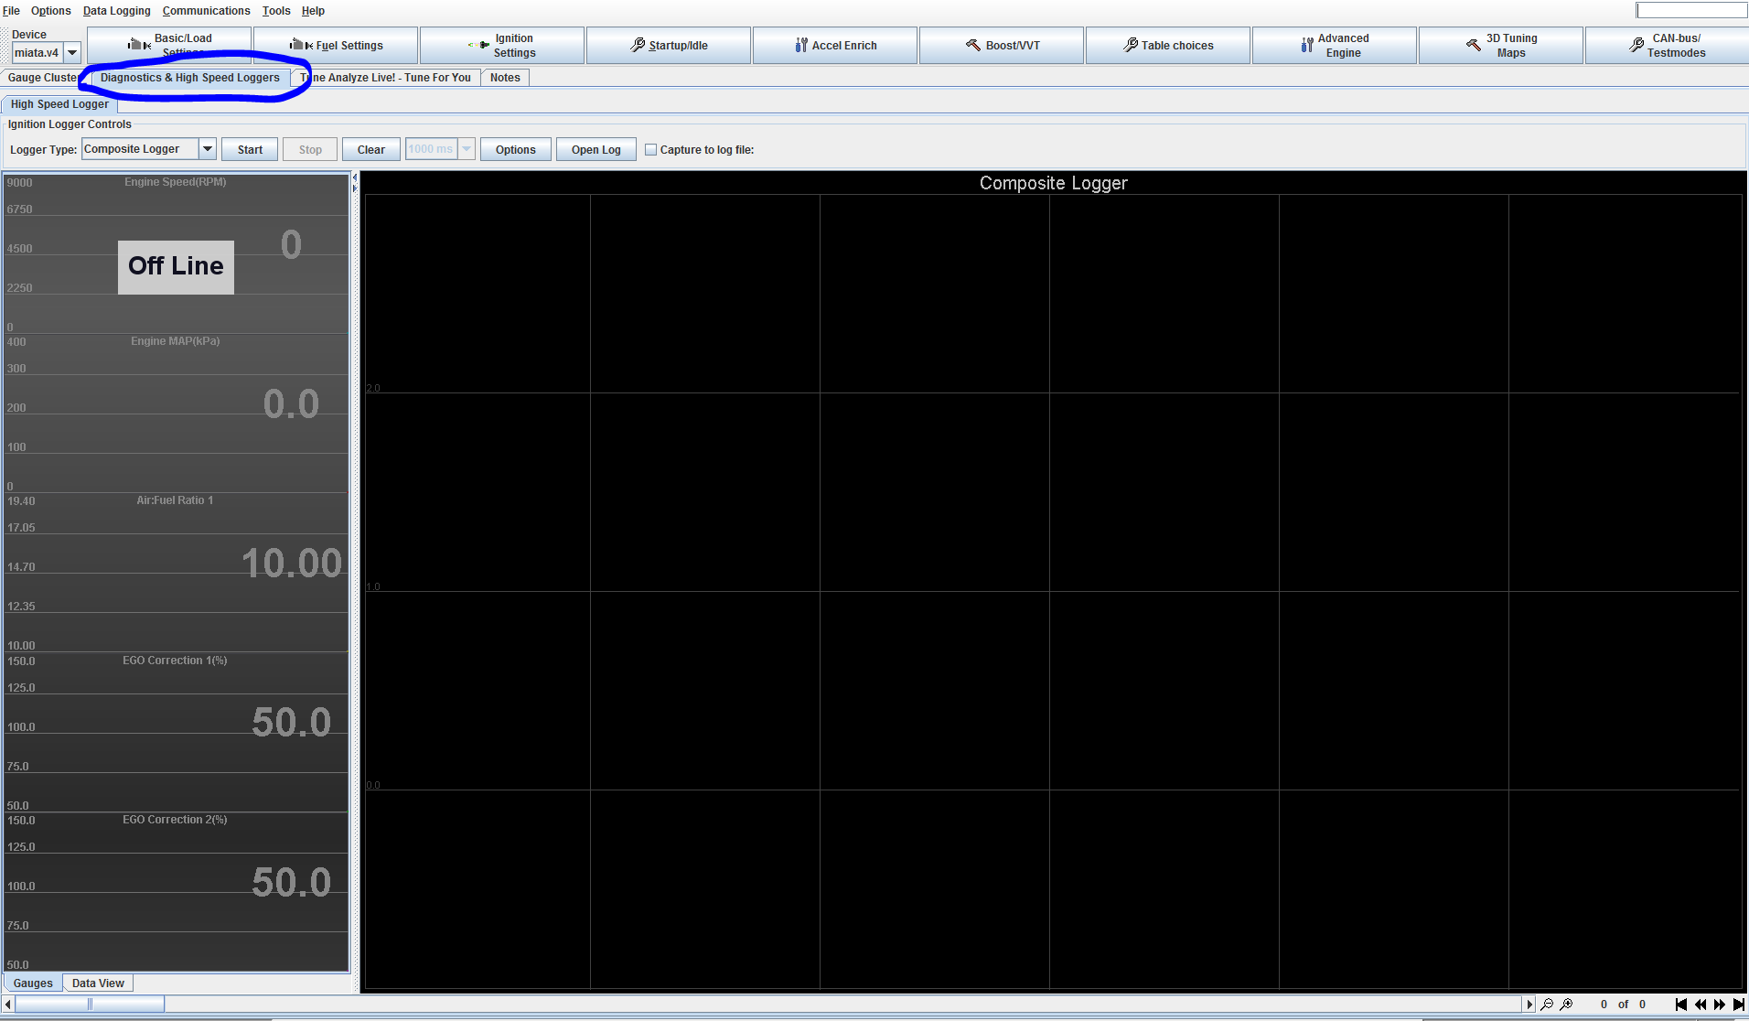The width and height of the screenshot is (1749, 1021).
Task: Open the 3D Tuning Maps toolbar menu
Action: [x=1501, y=46]
